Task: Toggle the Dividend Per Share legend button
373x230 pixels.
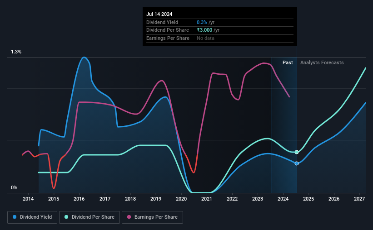Action: click(90, 217)
